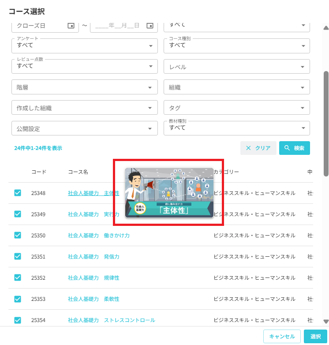Viewport: 329px width, 345px height.
Task: Expand the 階層 dropdown
Action: click(85, 87)
